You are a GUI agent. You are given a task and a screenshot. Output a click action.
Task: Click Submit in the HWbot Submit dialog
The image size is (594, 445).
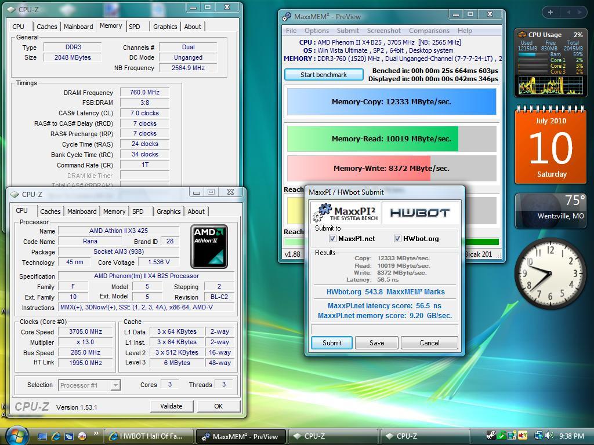tap(332, 343)
